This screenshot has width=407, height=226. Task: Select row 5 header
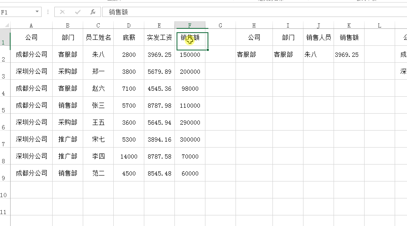coord(5,105)
